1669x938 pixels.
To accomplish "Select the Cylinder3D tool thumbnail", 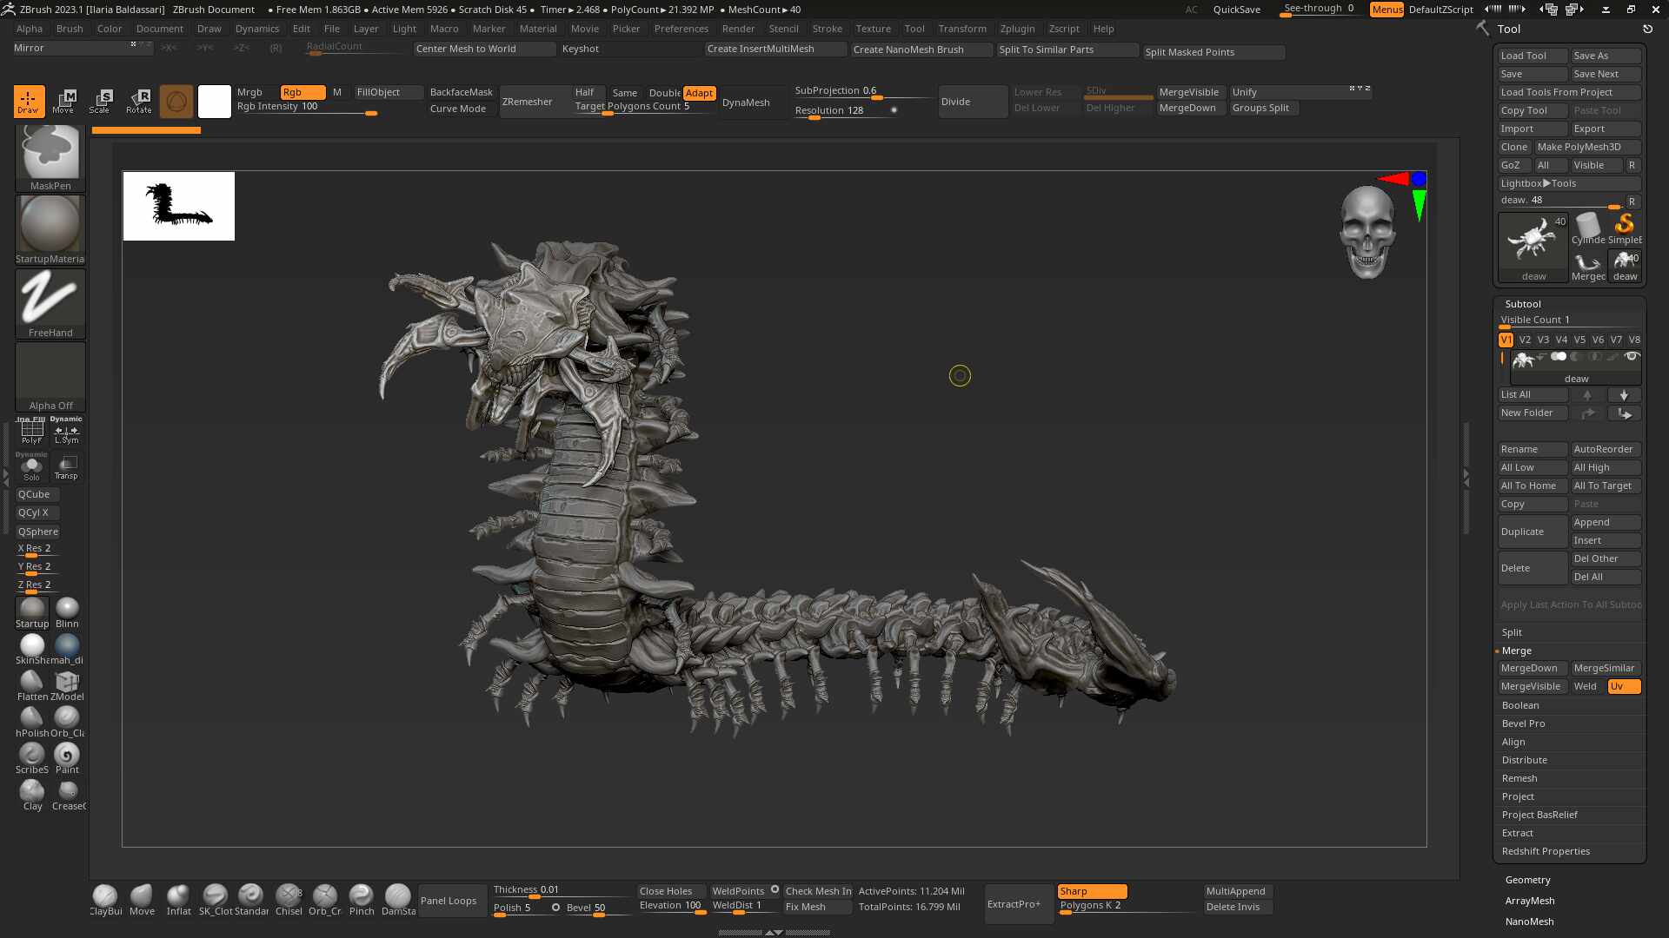I will (x=1588, y=229).
